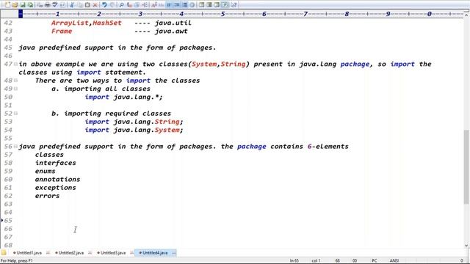470x264 pixels.
Task: Click the Save All toolbar icon
Action: tap(30, 5)
